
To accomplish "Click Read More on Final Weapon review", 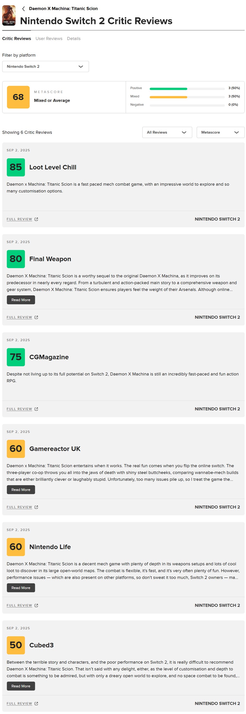I will (21, 300).
